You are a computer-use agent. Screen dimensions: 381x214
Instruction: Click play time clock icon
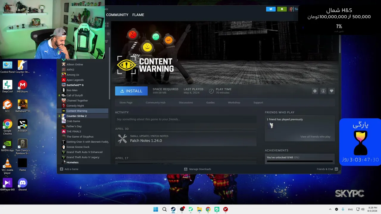tap(211, 91)
